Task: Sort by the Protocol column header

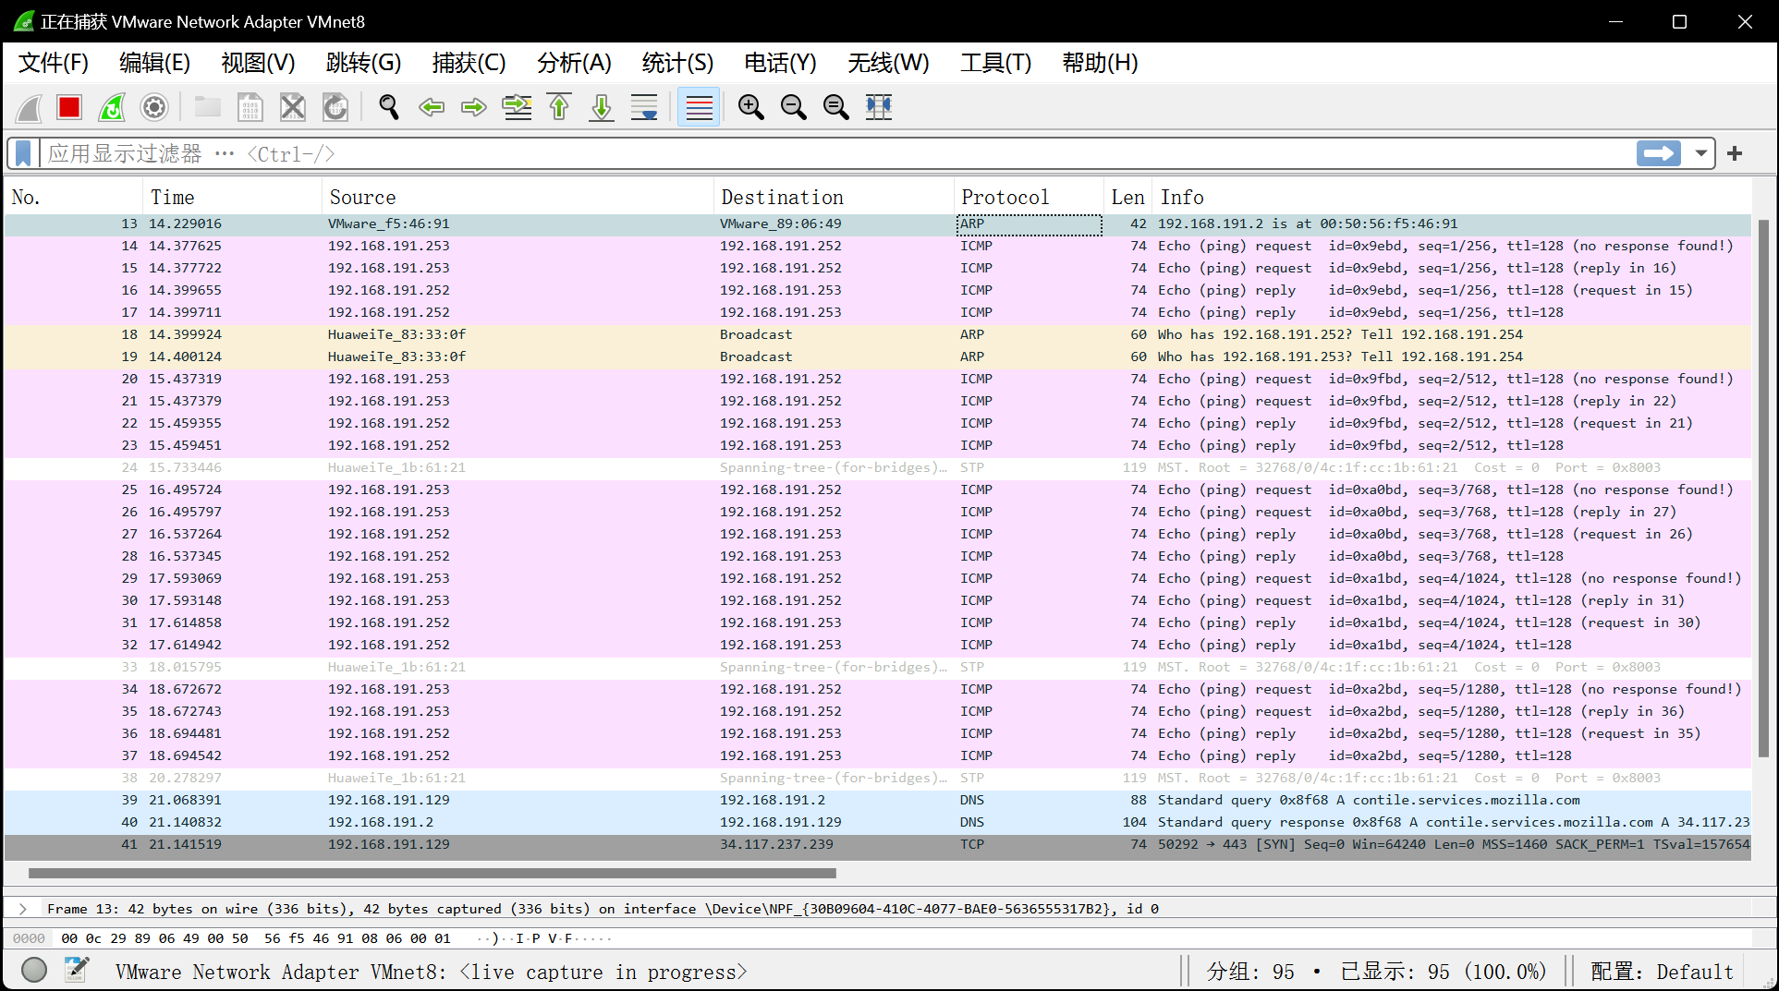Action: [1029, 197]
